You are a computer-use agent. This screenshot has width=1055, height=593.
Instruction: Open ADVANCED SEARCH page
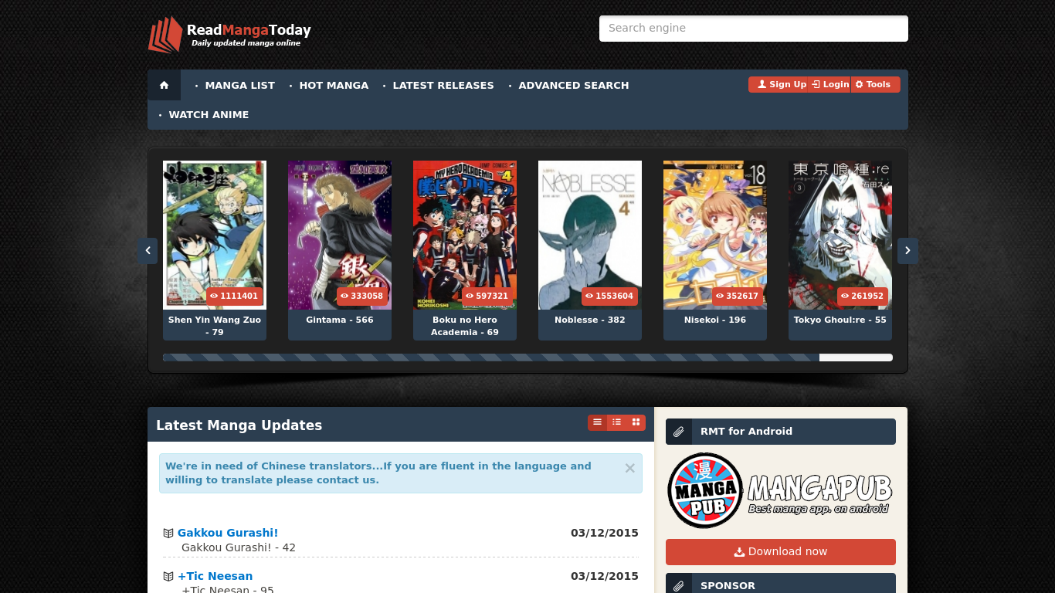(x=574, y=85)
